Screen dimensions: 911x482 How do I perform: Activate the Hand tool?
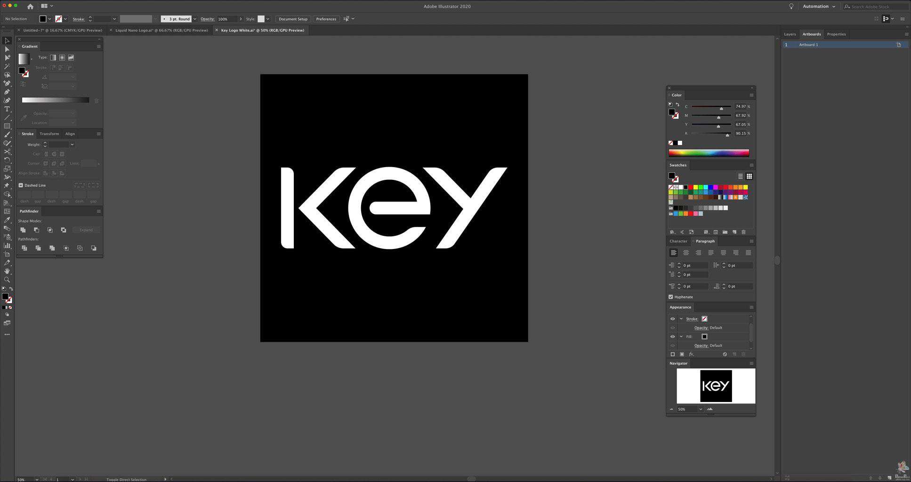tap(7, 271)
